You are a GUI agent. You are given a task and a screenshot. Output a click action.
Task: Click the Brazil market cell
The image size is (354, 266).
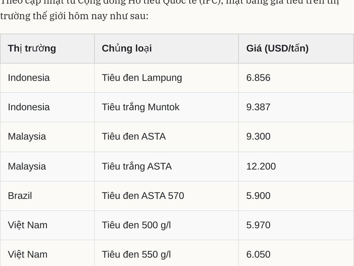[x=47, y=196]
